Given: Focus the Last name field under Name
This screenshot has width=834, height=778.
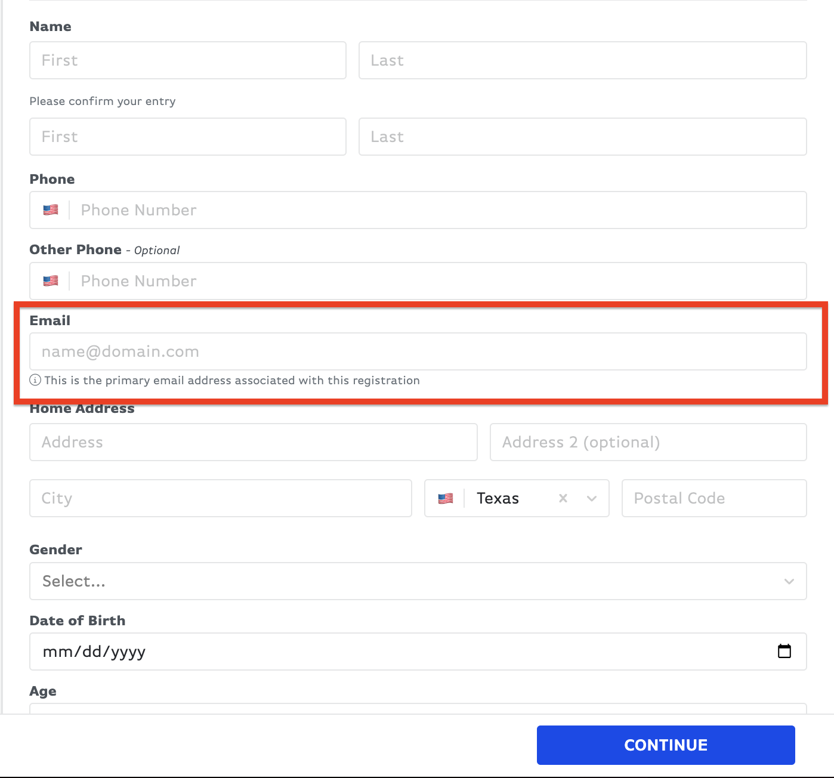Looking at the screenshot, I should pyautogui.click(x=582, y=60).
